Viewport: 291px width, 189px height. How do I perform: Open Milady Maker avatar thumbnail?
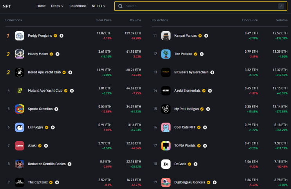point(20,54)
